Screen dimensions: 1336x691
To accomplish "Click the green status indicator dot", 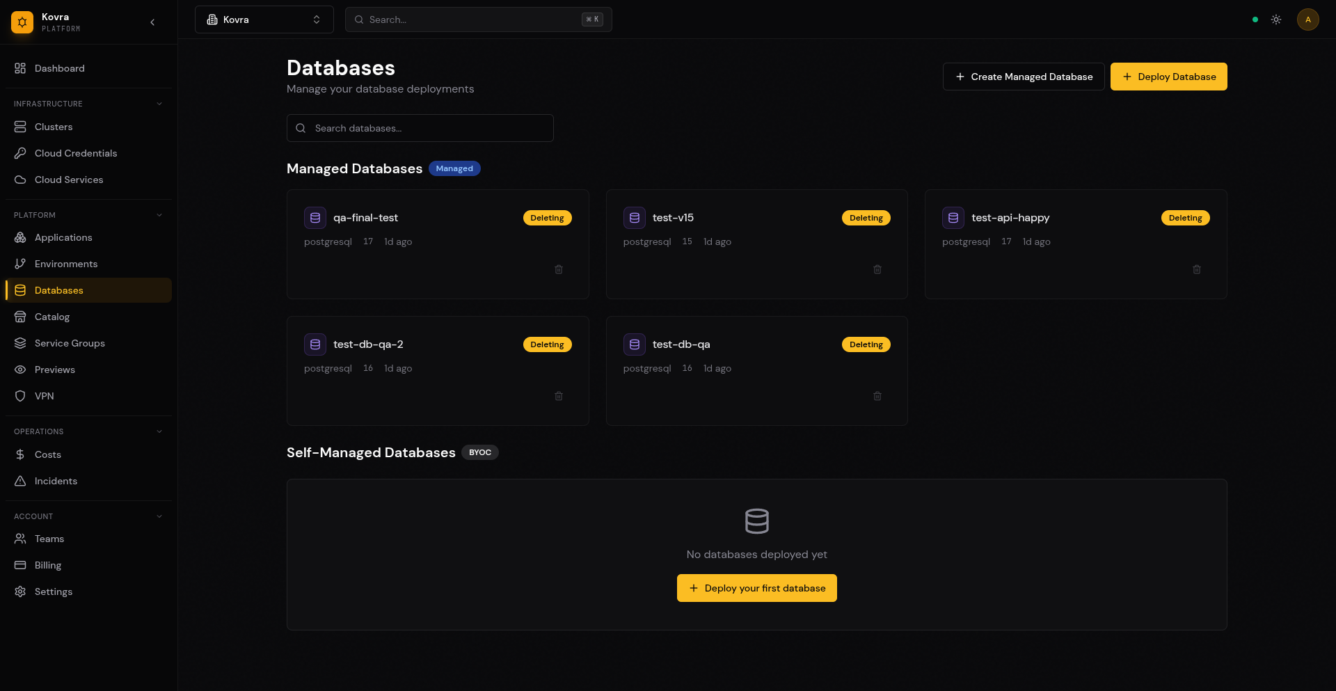I will click(x=1255, y=19).
